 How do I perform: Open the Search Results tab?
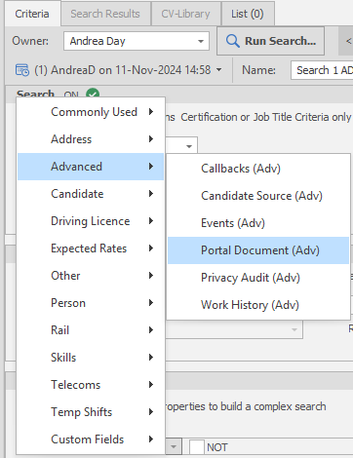click(x=105, y=14)
